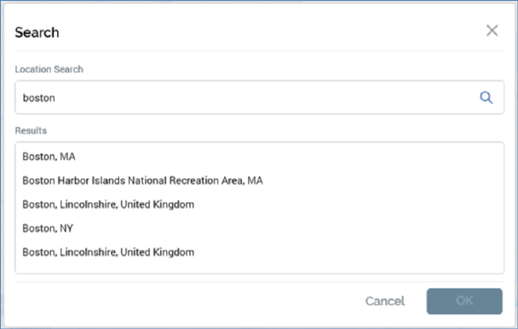Click the Location Search field label
518x329 pixels.
tap(49, 69)
